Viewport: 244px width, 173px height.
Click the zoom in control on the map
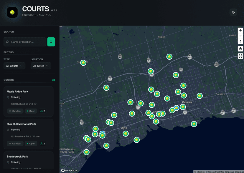click(x=240, y=30)
